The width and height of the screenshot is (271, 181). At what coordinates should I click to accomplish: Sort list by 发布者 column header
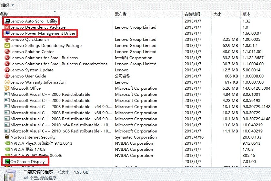(120, 14)
